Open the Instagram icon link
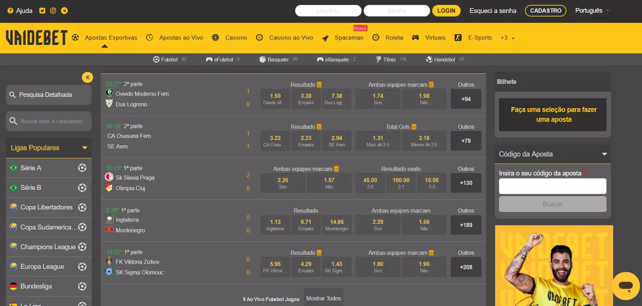The width and height of the screenshot is (642, 306). [x=53, y=11]
